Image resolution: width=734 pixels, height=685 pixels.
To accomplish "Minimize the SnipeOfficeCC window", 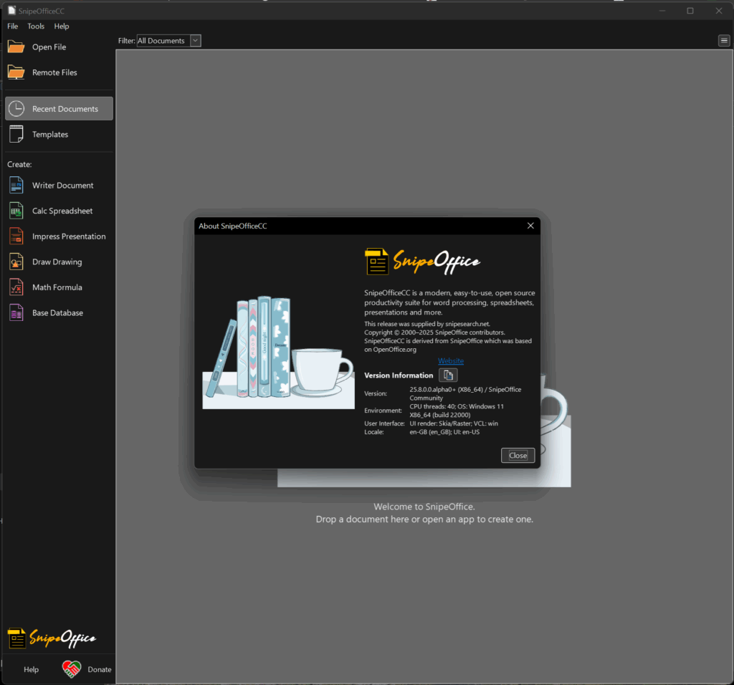I will click(662, 10).
